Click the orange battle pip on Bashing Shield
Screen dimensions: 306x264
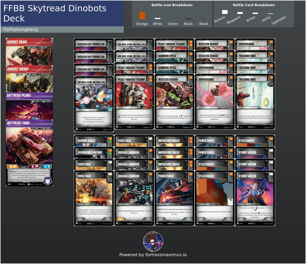point(110,139)
